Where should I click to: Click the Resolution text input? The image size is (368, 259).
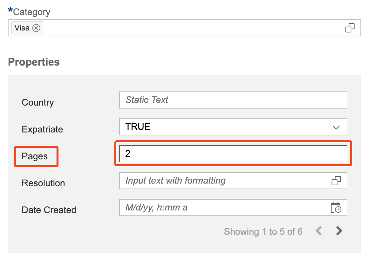point(223,181)
